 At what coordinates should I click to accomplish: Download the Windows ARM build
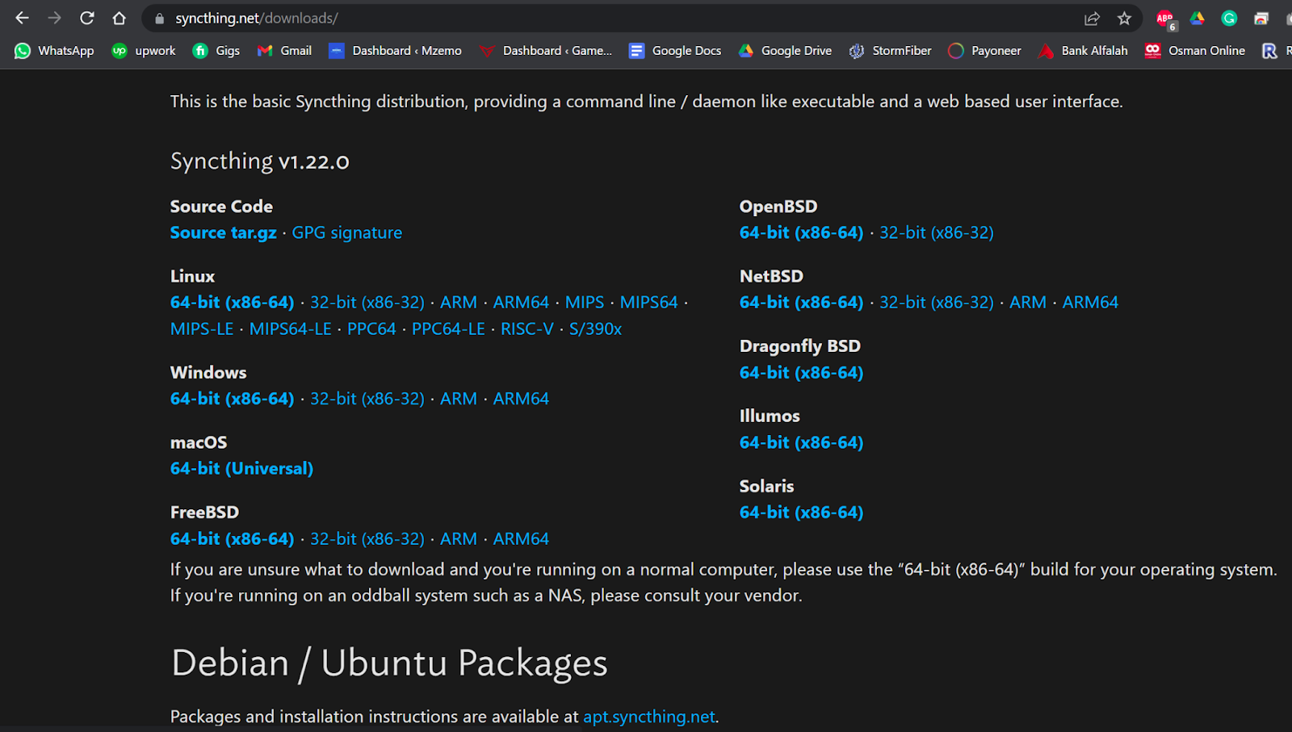tap(459, 399)
